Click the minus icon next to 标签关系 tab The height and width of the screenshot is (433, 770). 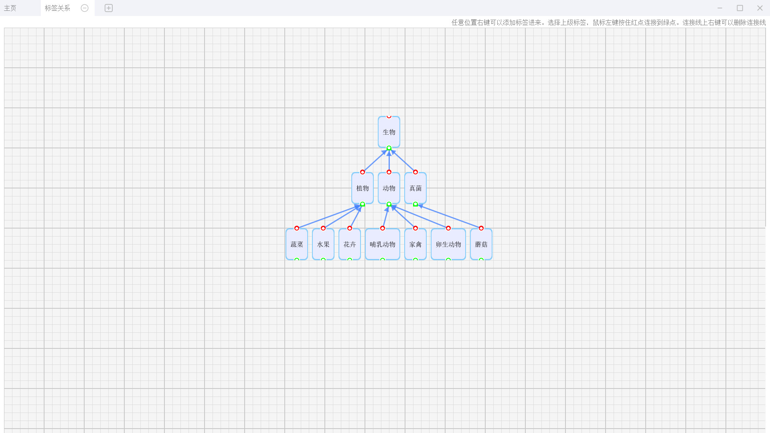(x=84, y=8)
